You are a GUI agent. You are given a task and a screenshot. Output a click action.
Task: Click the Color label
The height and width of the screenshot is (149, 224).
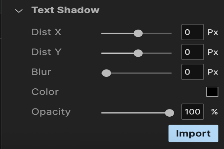click(x=45, y=92)
